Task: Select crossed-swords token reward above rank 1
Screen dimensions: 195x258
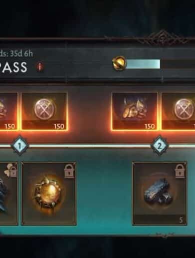Action: click(x=44, y=111)
